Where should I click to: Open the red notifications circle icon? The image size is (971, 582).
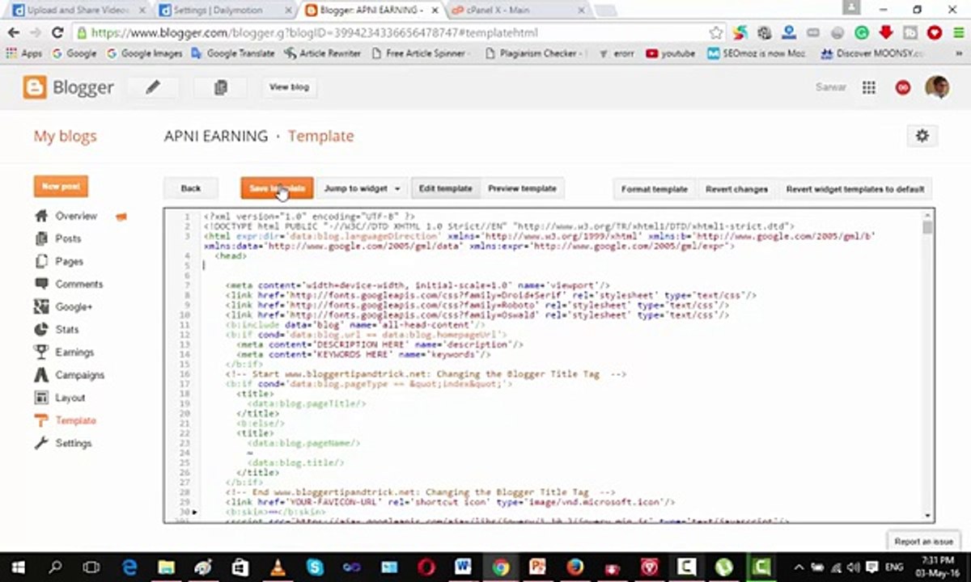click(902, 87)
